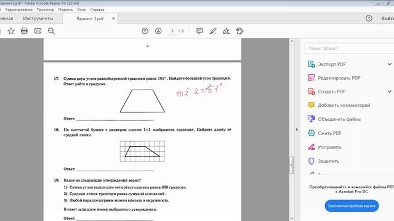
Task: Expand the Экспорт PDF options
Action: tap(389, 64)
